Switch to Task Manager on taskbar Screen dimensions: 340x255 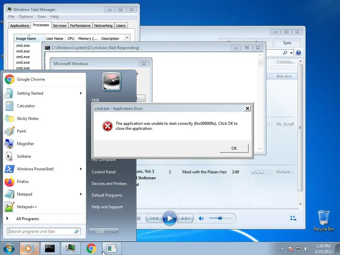(70, 248)
